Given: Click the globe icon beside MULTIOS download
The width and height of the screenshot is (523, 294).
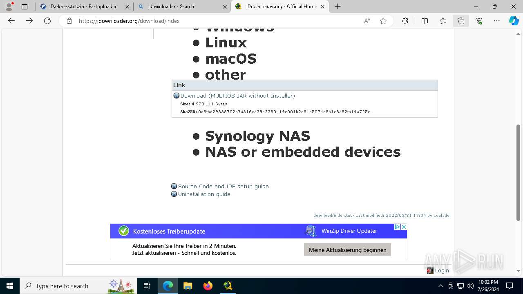Looking at the screenshot, I should pyautogui.click(x=177, y=96).
